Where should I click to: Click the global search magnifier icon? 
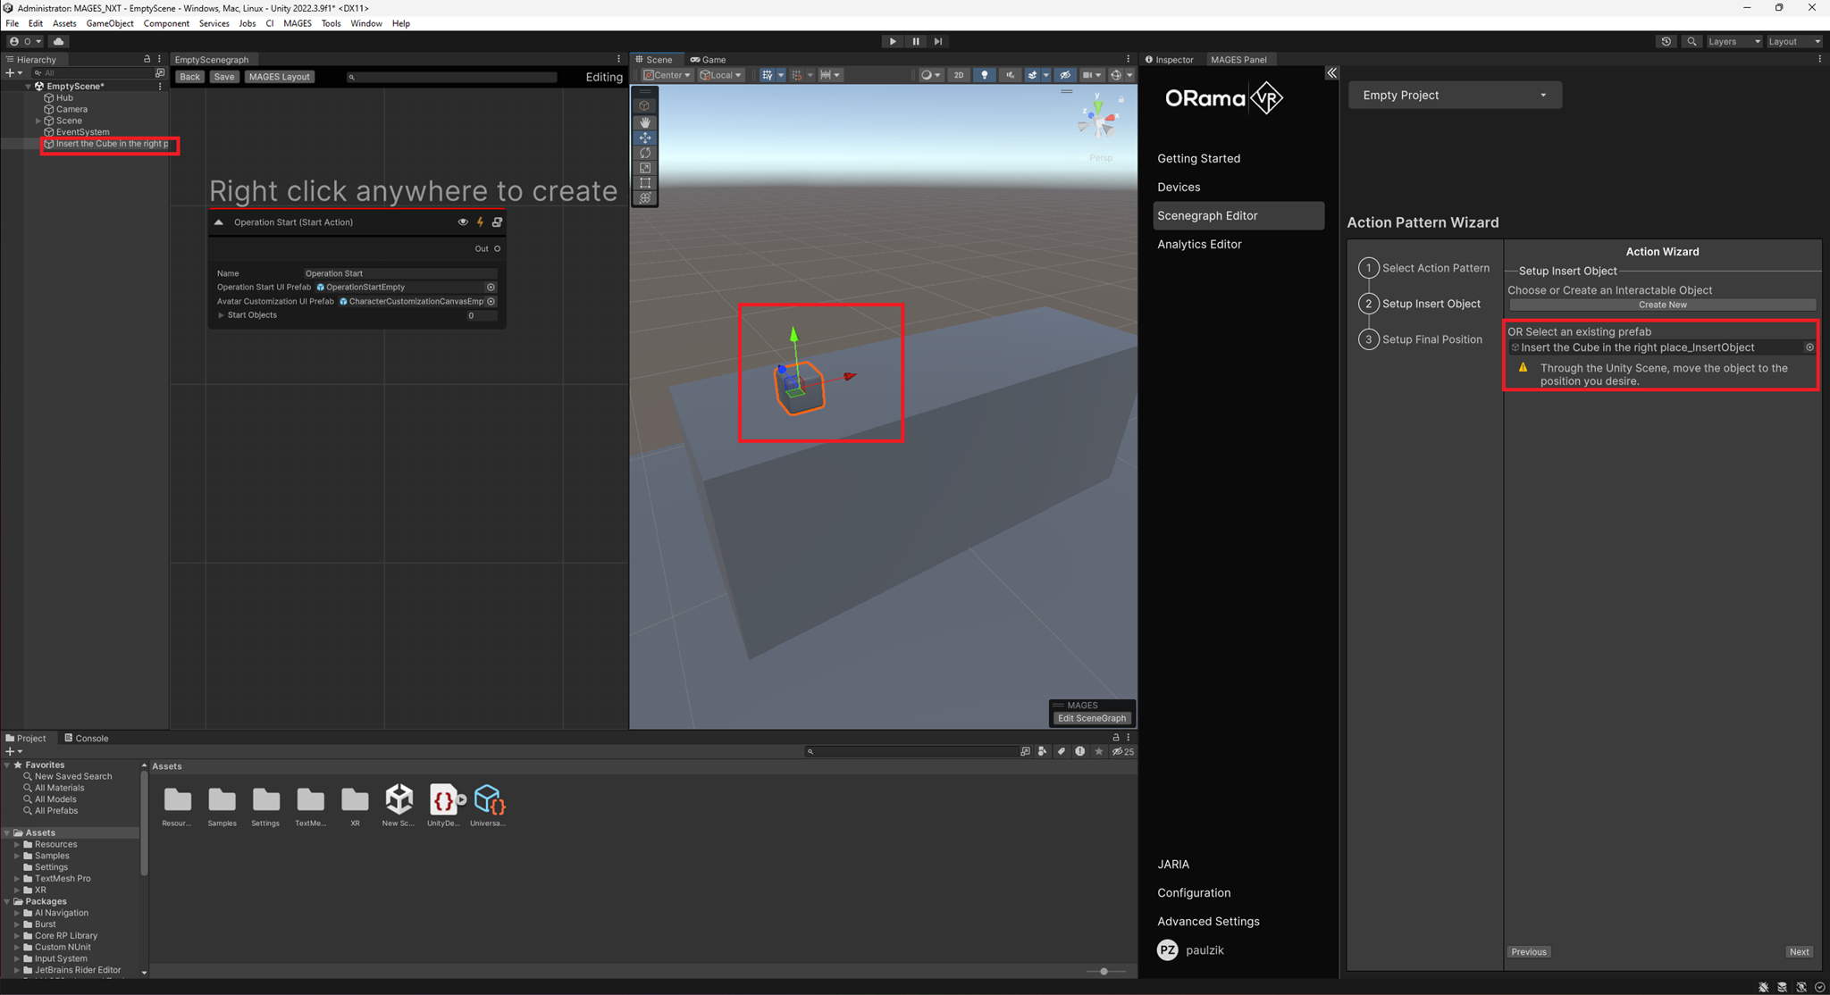pyautogui.click(x=1691, y=41)
